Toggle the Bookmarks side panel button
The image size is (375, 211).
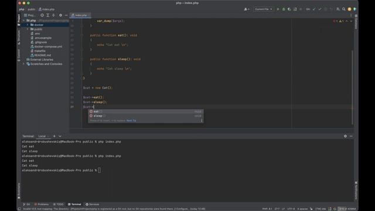[19, 191]
